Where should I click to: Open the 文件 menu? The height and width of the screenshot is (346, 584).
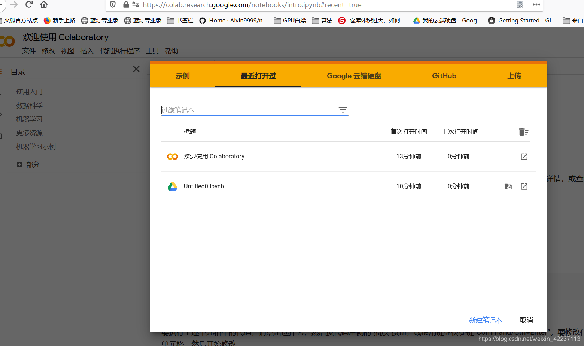(29, 51)
